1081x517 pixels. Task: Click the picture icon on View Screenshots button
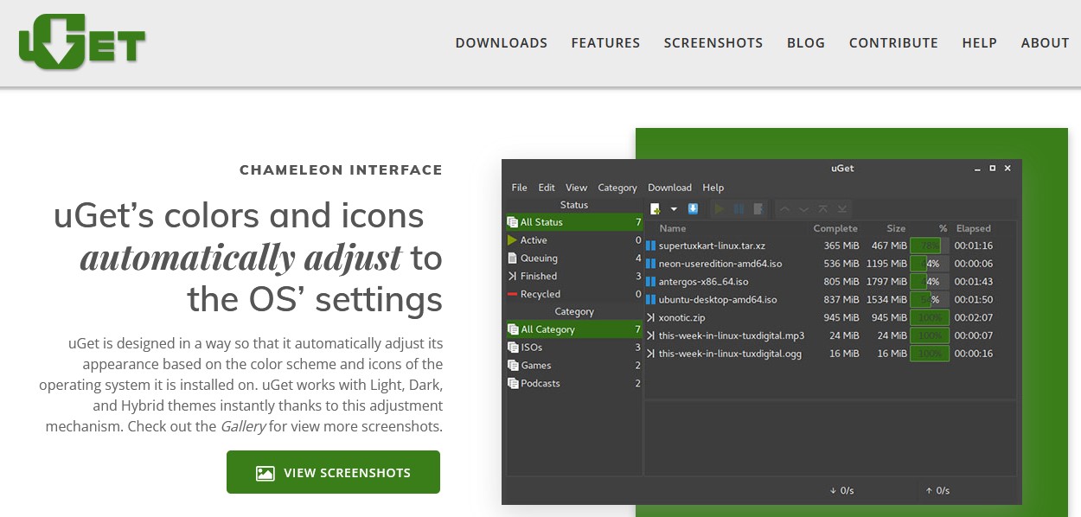(x=265, y=473)
